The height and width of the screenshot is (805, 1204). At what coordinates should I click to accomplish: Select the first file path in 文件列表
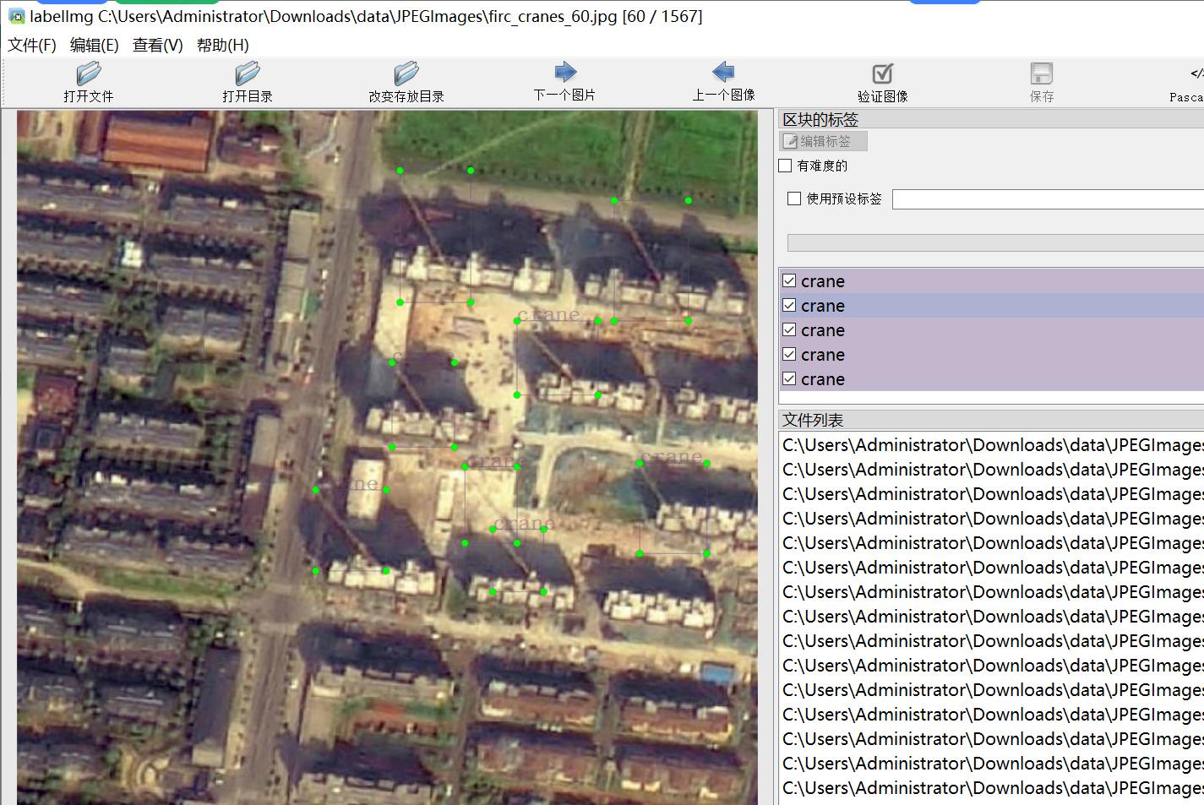[992, 445]
